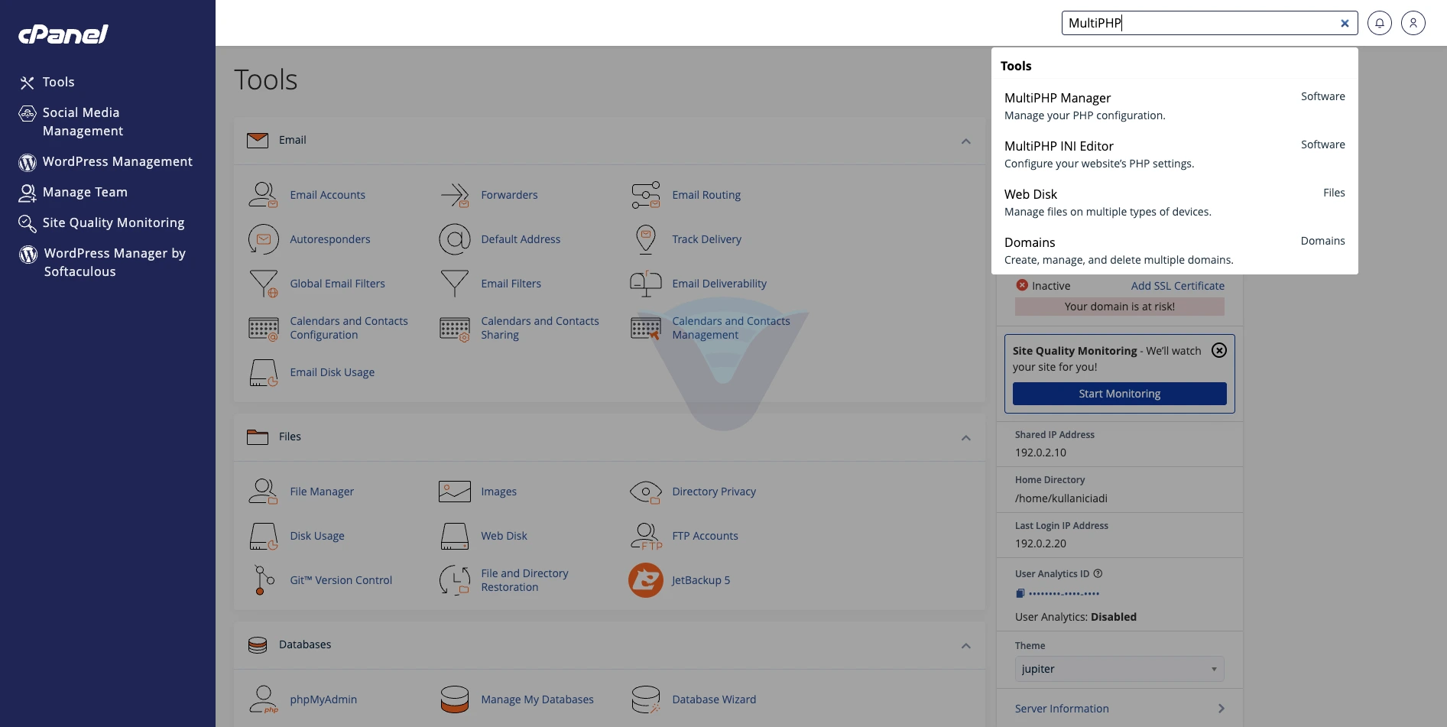Launch the JetBackup 5 icon
The width and height of the screenshot is (1447, 727).
click(x=646, y=580)
